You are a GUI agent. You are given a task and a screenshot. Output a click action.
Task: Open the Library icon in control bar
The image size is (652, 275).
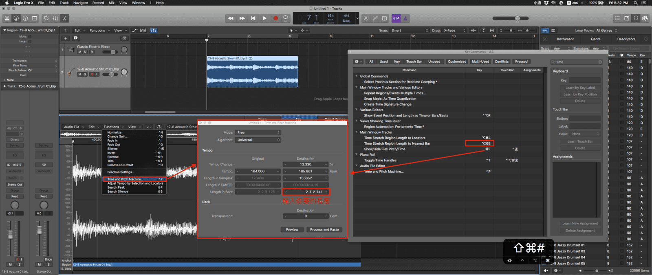(x=7, y=18)
